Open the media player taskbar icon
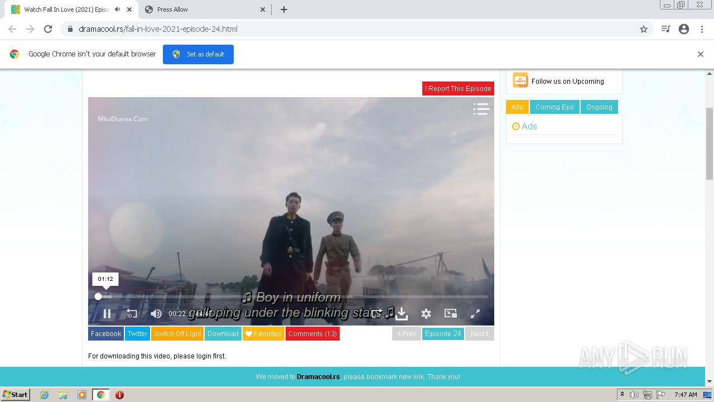The image size is (714, 402). [x=82, y=395]
